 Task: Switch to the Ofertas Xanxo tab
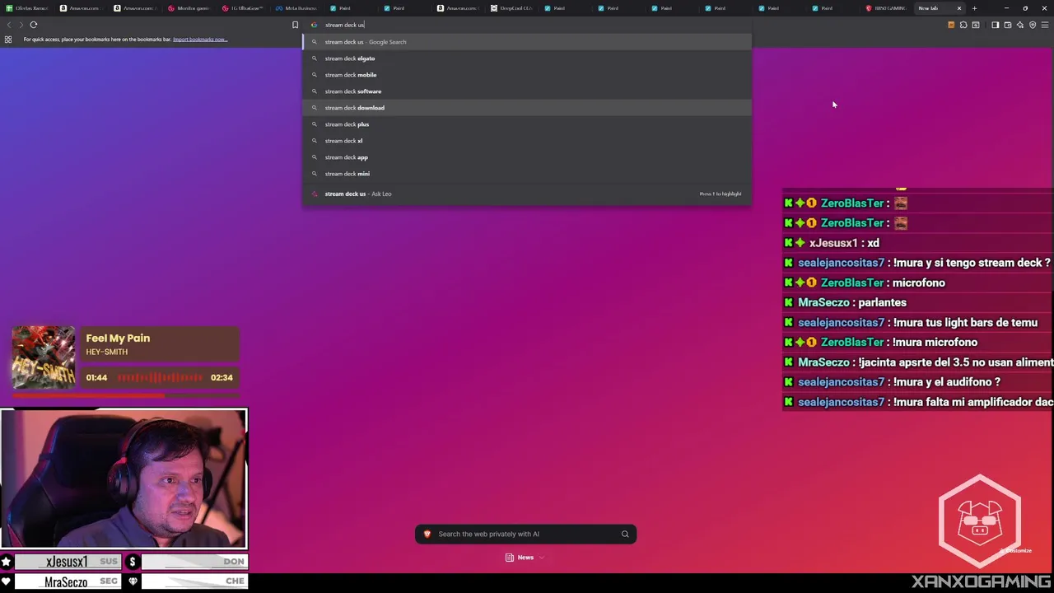click(26, 8)
